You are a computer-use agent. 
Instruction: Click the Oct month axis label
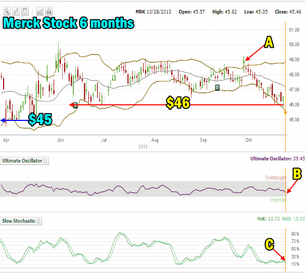[248, 140]
